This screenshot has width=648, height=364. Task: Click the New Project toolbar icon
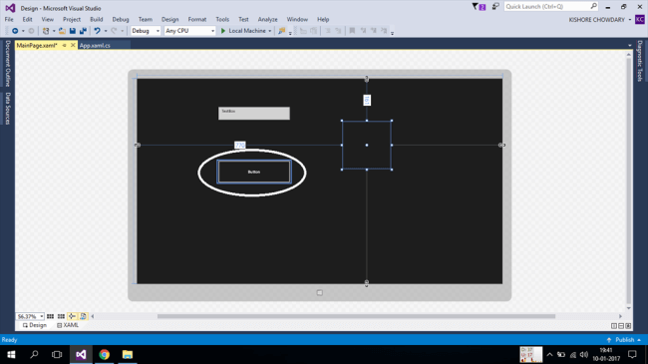(x=46, y=31)
